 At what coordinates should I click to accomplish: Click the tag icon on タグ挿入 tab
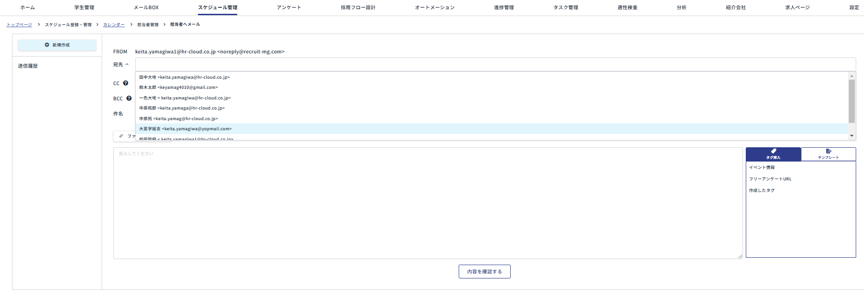click(x=773, y=151)
